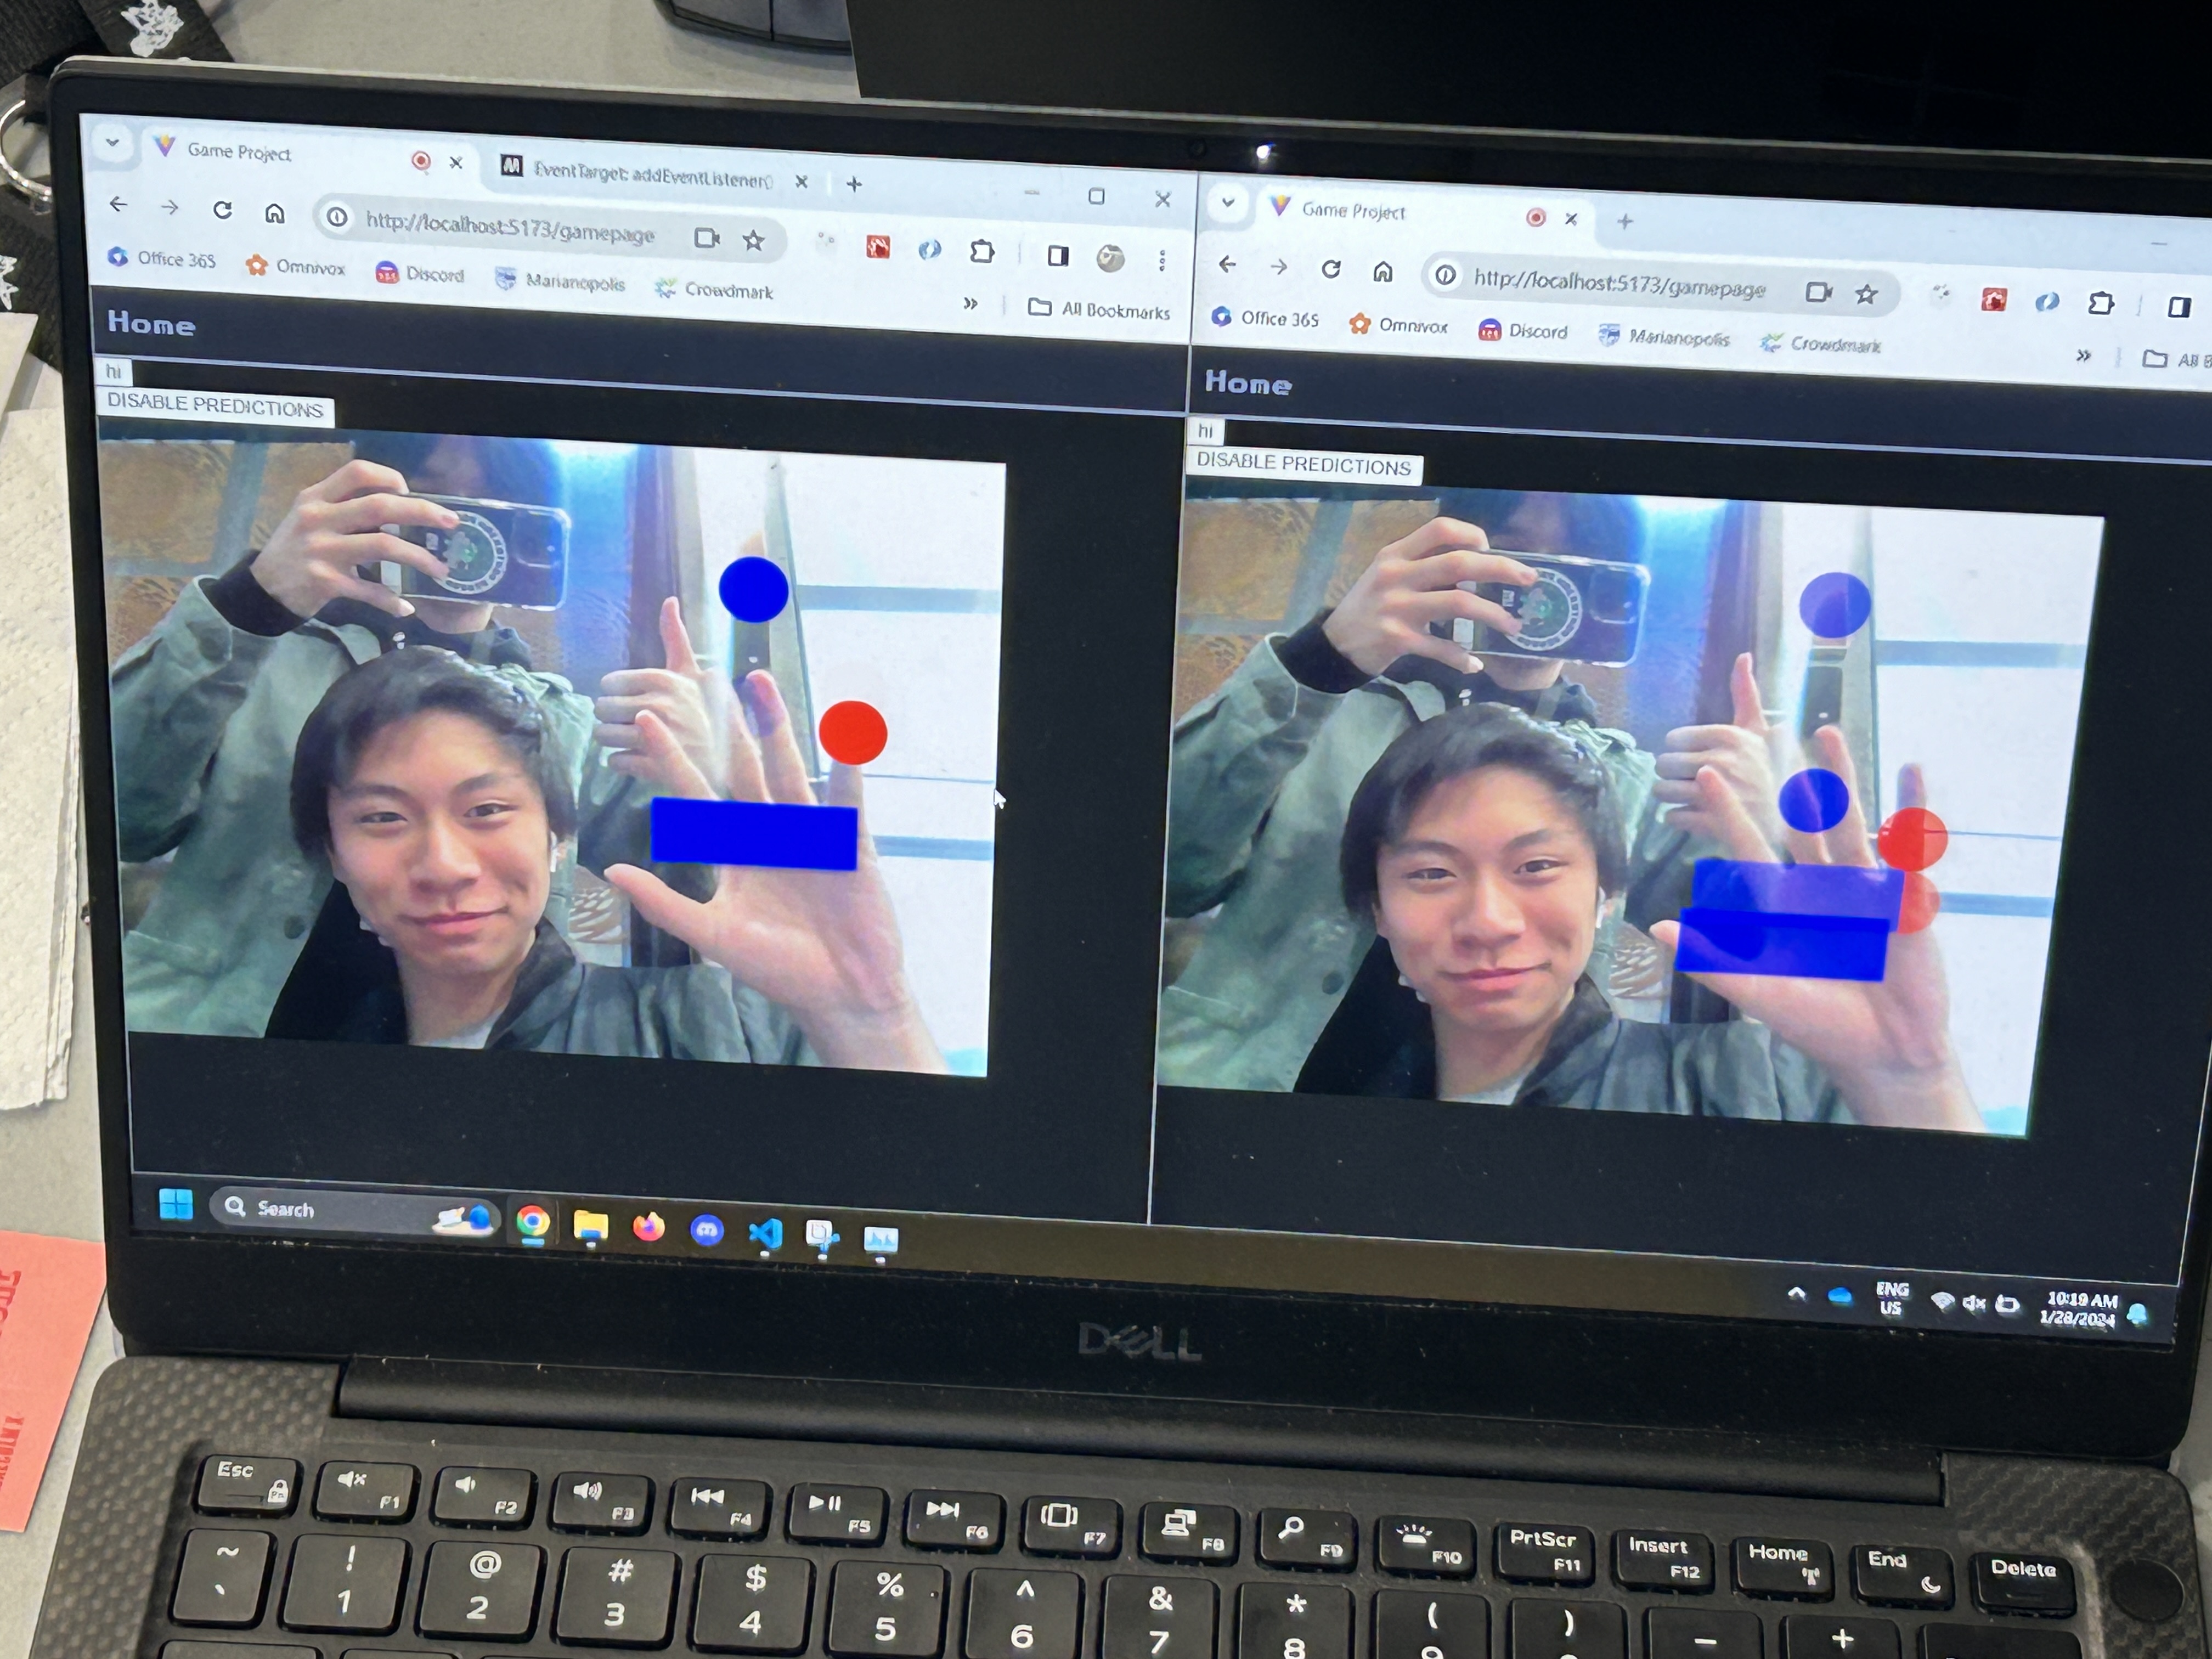Toggle camera permission icon in left address bar
This screenshot has width=2212, height=1659.
point(706,238)
